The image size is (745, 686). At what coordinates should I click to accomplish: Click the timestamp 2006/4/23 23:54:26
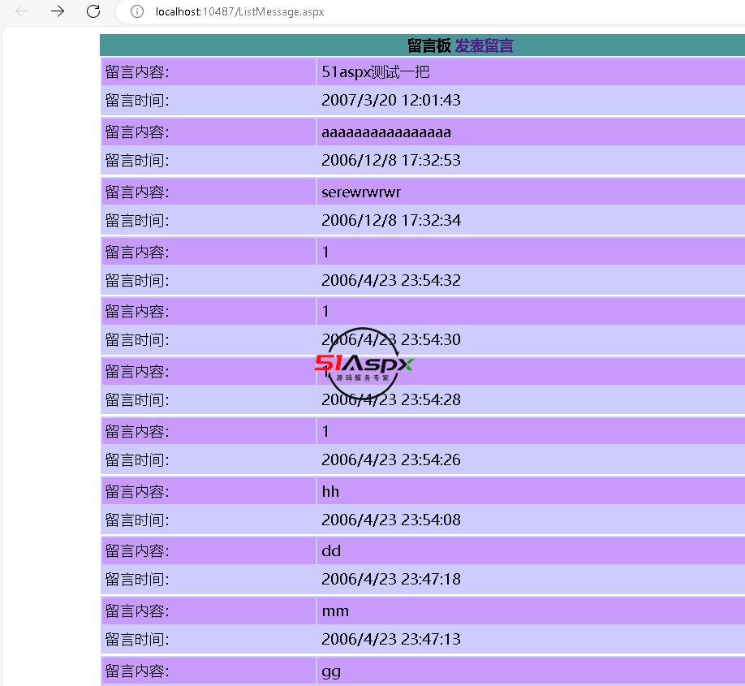pyautogui.click(x=391, y=459)
